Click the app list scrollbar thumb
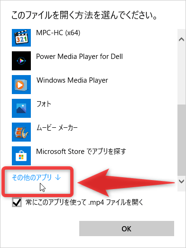Screen dimensions: 186x248 [x=181, y=140]
